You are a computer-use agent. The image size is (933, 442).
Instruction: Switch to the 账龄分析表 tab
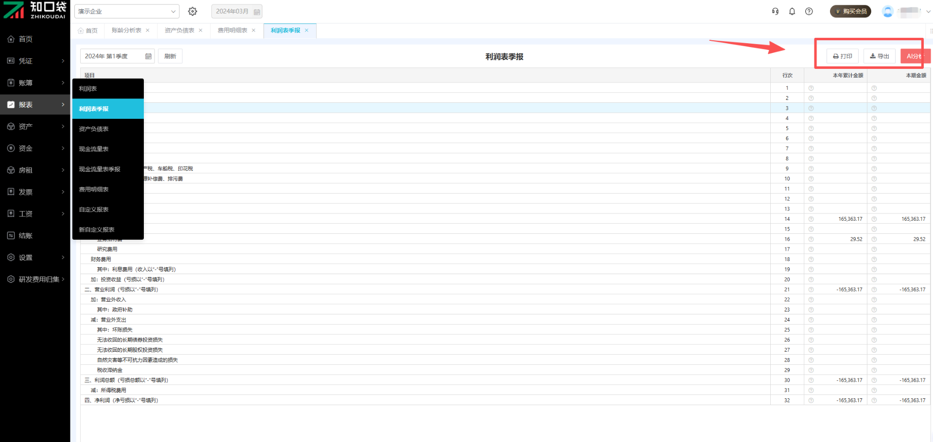(x=126, y=31)
